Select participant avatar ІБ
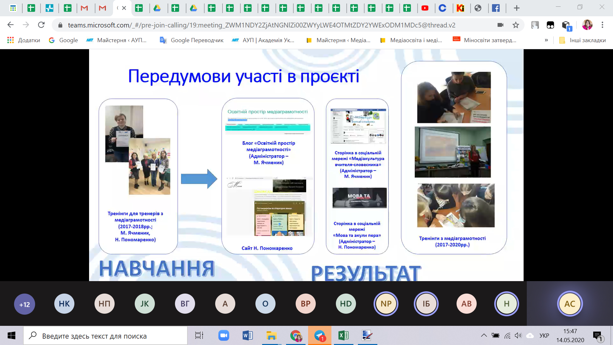This screenshot has width=613, height=345. [426, 303]
